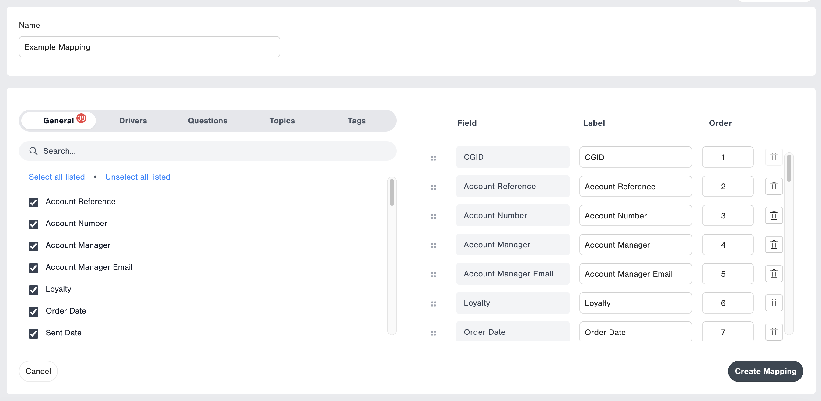
Task: Click Select all listed link
Action: coord(57,177)
